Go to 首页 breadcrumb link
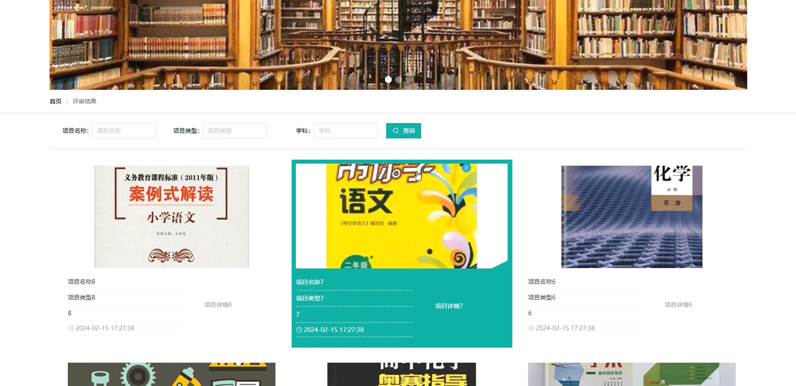 tap(56, 101)
